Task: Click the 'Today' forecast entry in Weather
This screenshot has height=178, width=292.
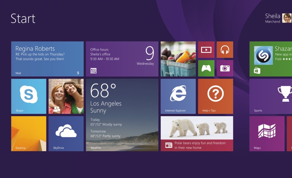Action: [x=106, y=122]
